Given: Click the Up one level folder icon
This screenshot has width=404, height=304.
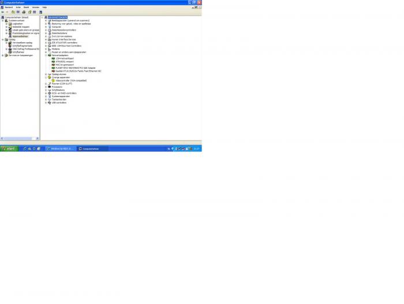Looking at the screenshot, I should click(x=13, y=12).
